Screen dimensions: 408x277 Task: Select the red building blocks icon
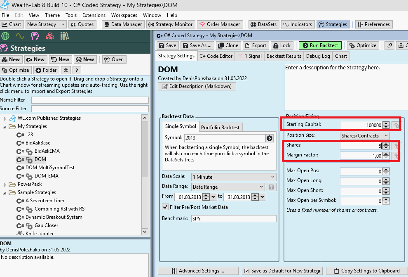point(50,36)
